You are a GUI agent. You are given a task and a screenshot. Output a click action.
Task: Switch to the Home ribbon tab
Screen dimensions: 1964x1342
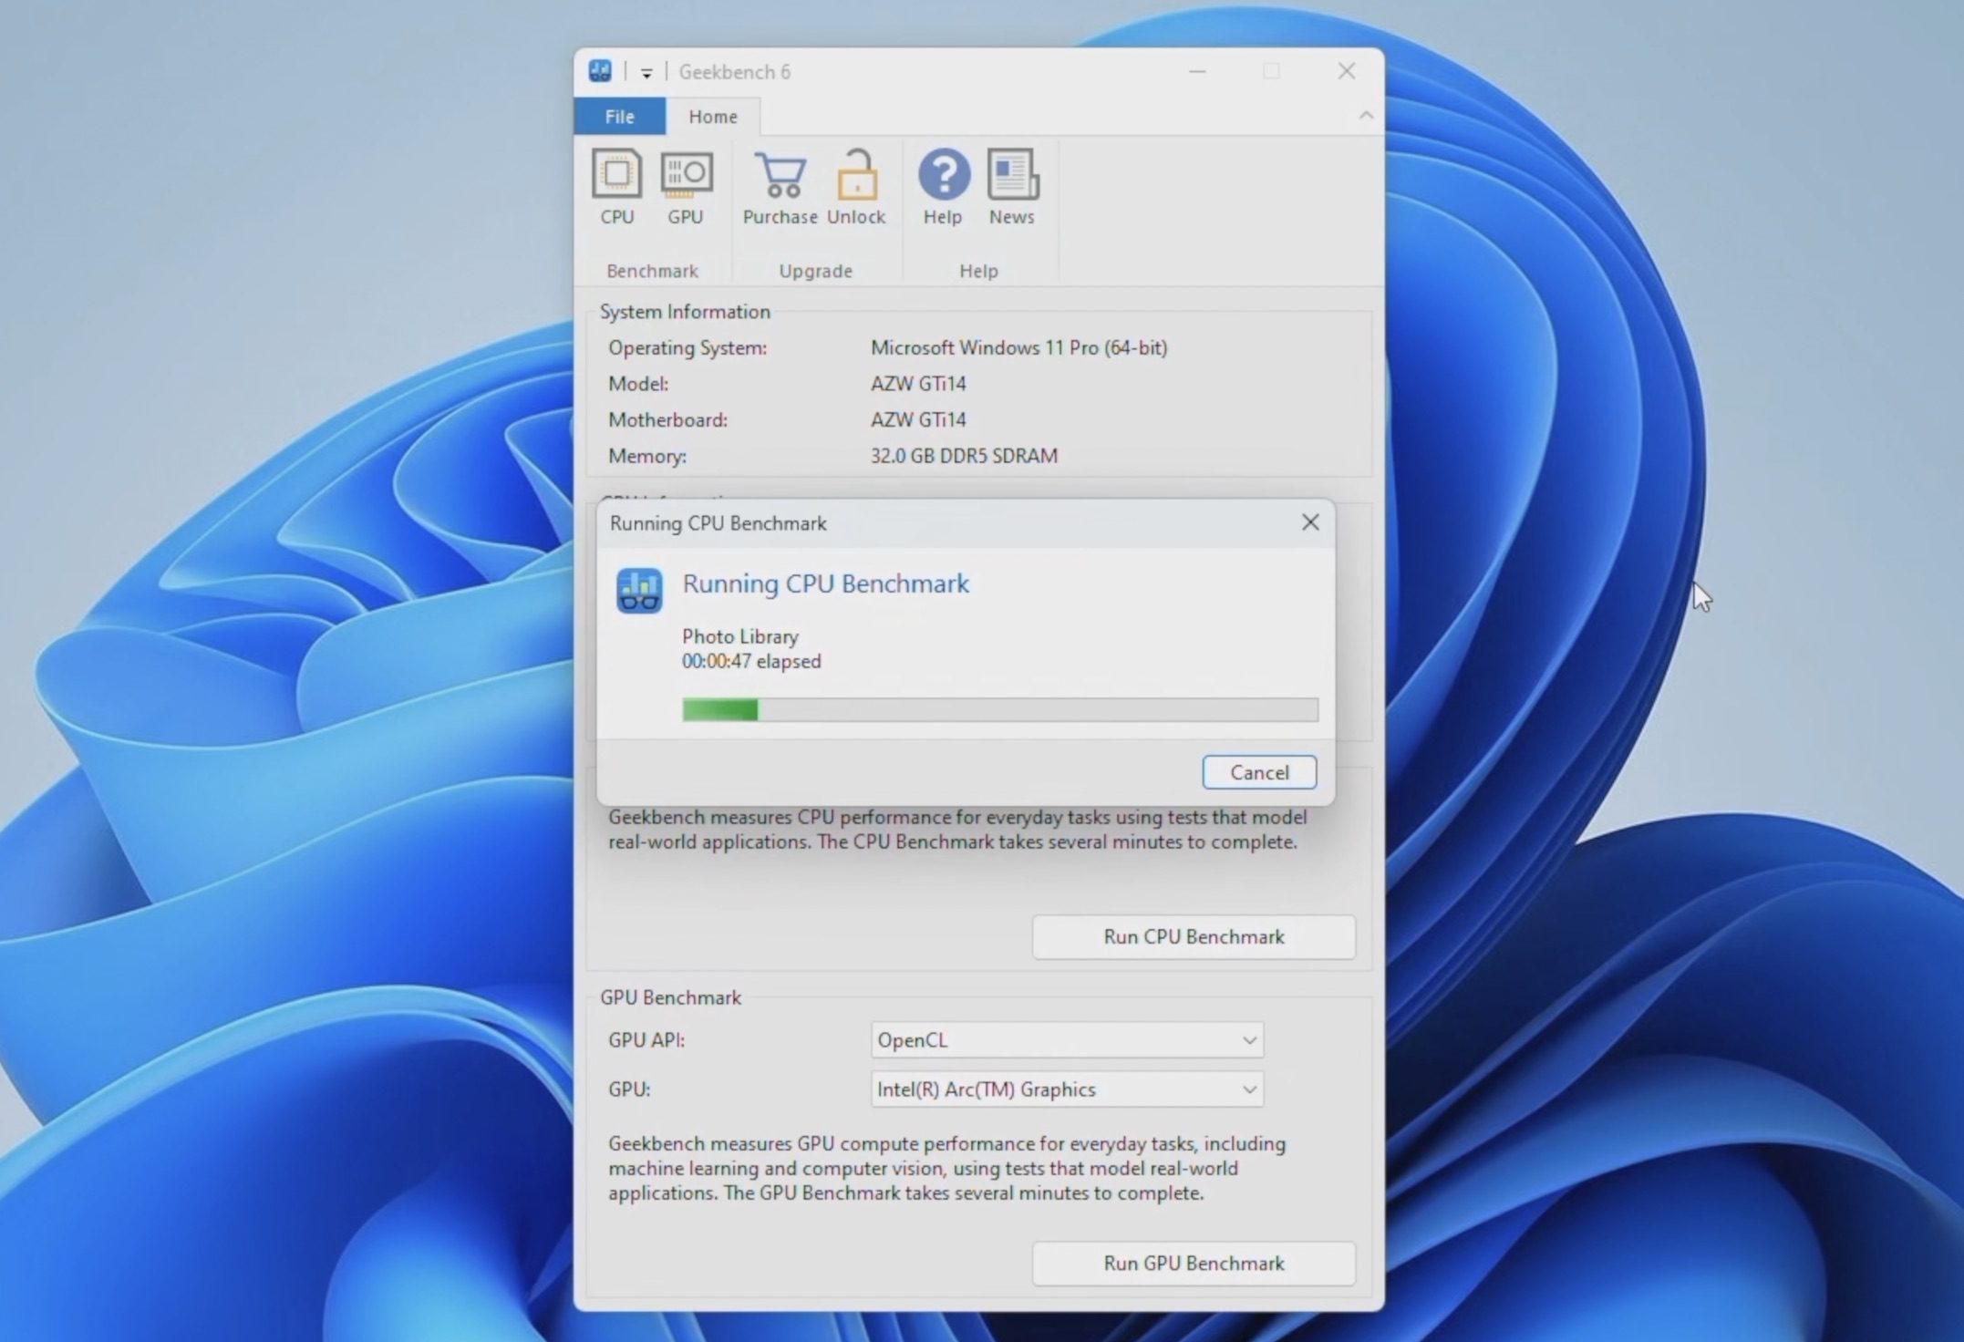tap(712, 117)
